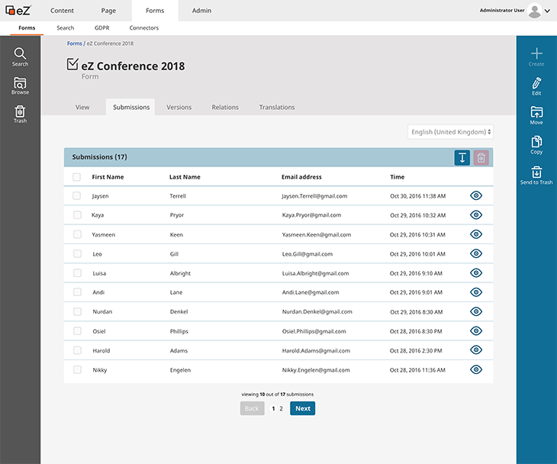Click the eZ logo in the header
Image resolution: width=557 pixels, height=464 pixels.
[x=18, y=11]
